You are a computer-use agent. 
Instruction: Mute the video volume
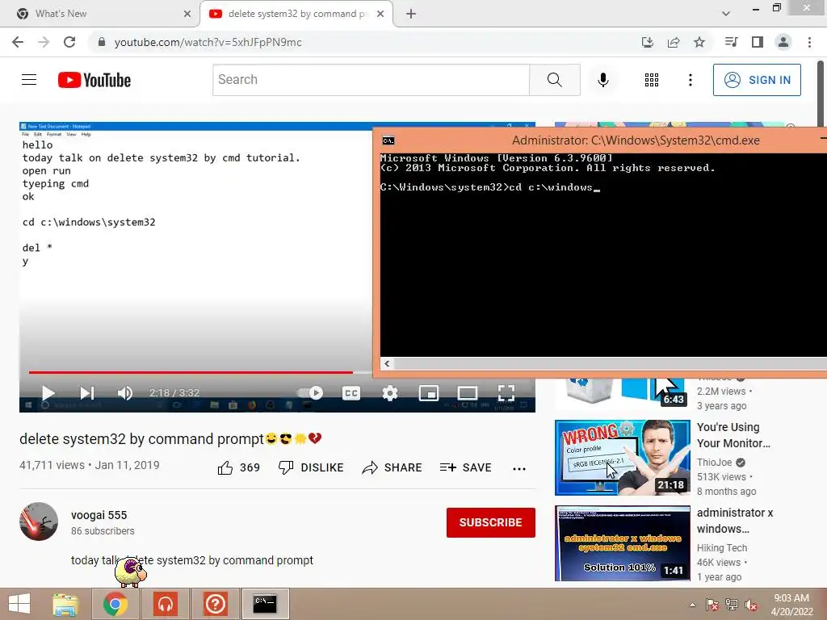pos(125,393)
